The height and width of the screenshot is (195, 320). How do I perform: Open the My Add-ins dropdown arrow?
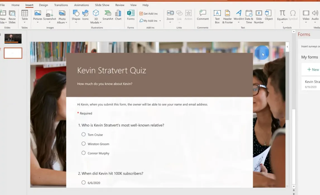160,21
